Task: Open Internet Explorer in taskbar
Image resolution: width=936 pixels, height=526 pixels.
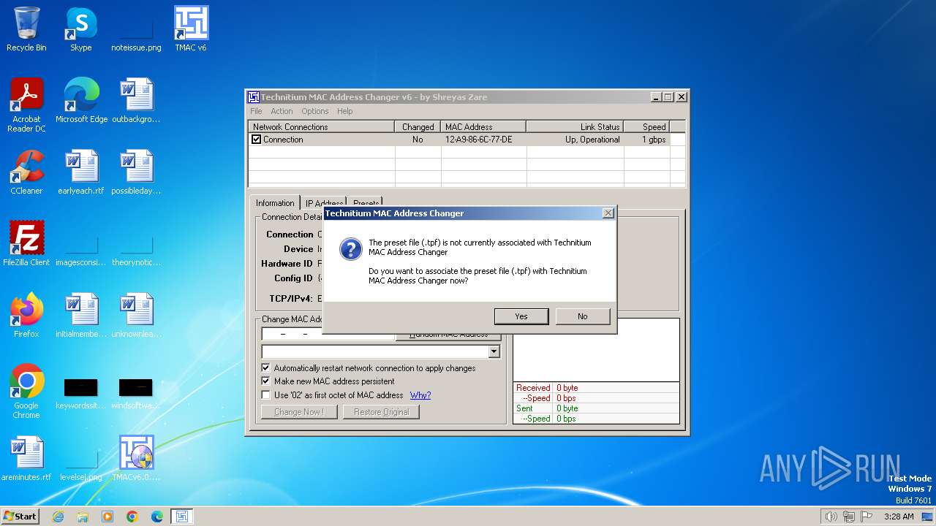Action: coord(58,517)
